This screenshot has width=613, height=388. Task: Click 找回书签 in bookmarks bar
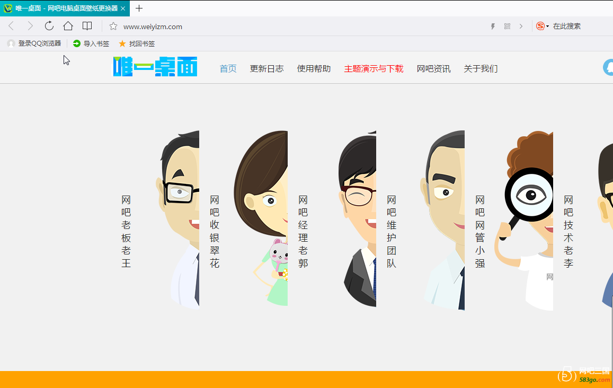pyautogui.click(x=137, y=43)
